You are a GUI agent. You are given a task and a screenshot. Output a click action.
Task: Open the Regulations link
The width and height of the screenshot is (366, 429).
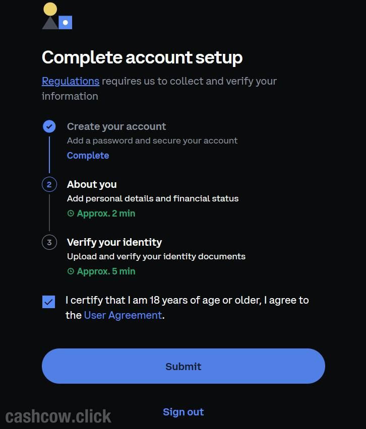tap(71, 81)
